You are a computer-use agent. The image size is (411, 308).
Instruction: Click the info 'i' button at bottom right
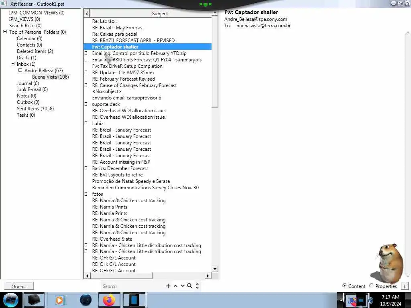(x=405, y=286)
